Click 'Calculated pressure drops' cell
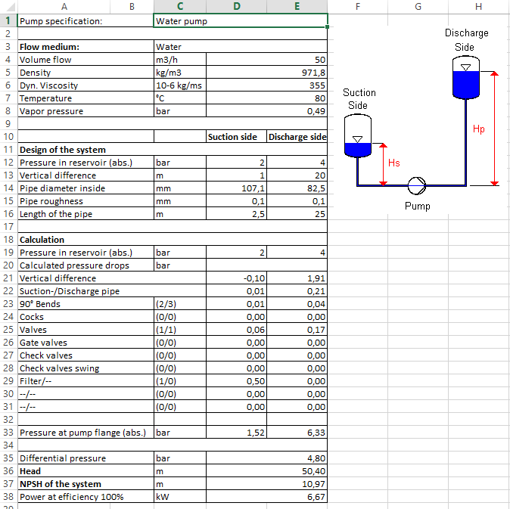This screenshot has height=509, width=510. coord(86,265)
